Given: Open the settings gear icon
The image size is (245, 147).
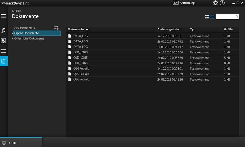Looking at the screenshot, I should [216, 3].
